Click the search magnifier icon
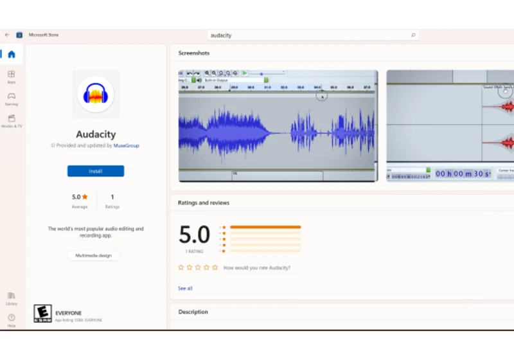Image resolution: width=514 pixels, height=360 pixels. pyautogui.click(x=413, y=35)
